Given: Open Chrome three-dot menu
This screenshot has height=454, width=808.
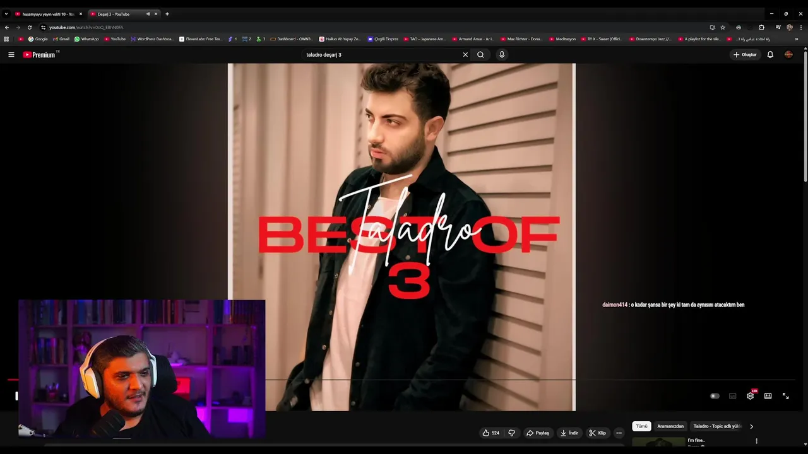Looking at the screenshot, I should click(801, 27).
